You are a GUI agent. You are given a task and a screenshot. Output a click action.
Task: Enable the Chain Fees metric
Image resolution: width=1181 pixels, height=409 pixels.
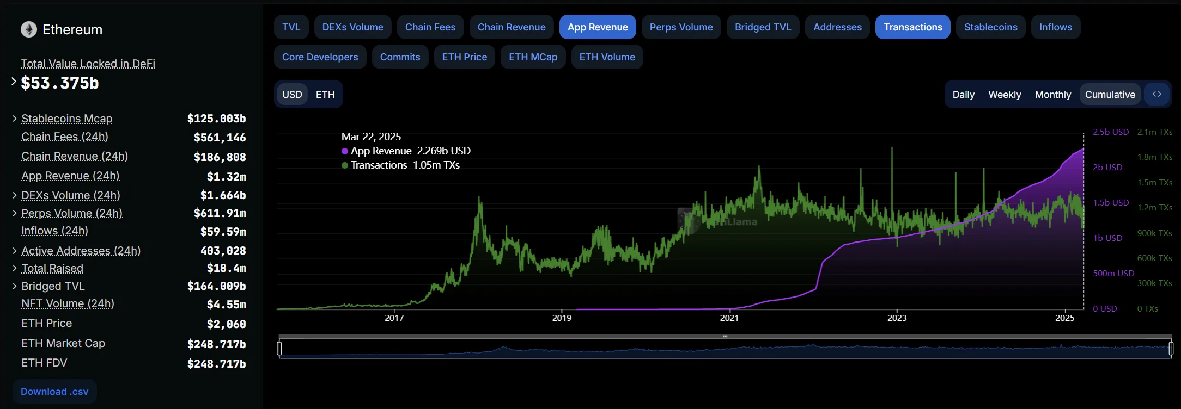click(x=430, y=27)
